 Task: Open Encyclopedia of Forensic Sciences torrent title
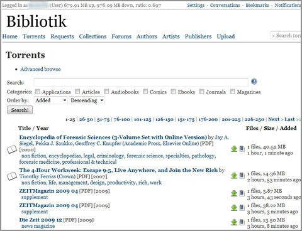(x=113, y=137)
